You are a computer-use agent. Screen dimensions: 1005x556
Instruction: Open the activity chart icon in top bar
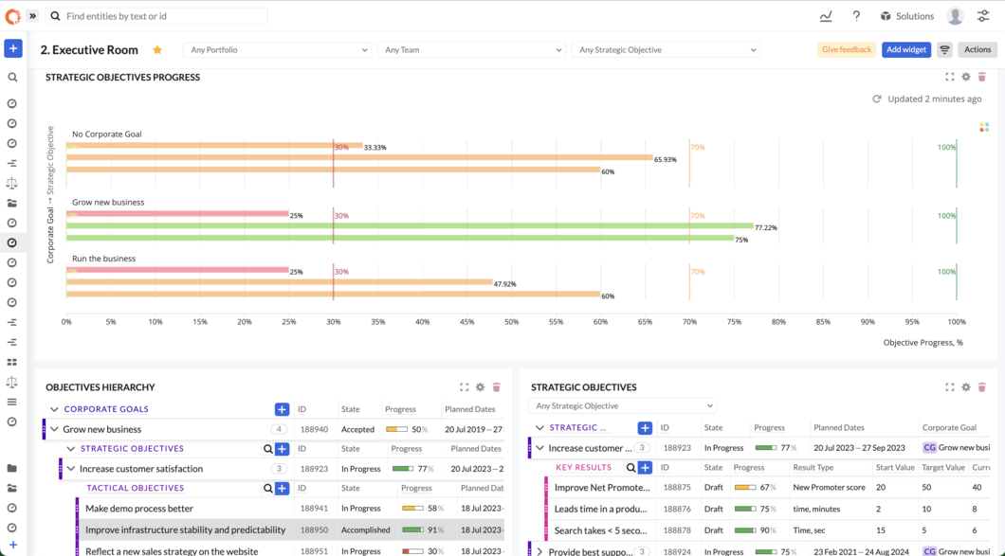pyautogui.click(x=826, y=16)
